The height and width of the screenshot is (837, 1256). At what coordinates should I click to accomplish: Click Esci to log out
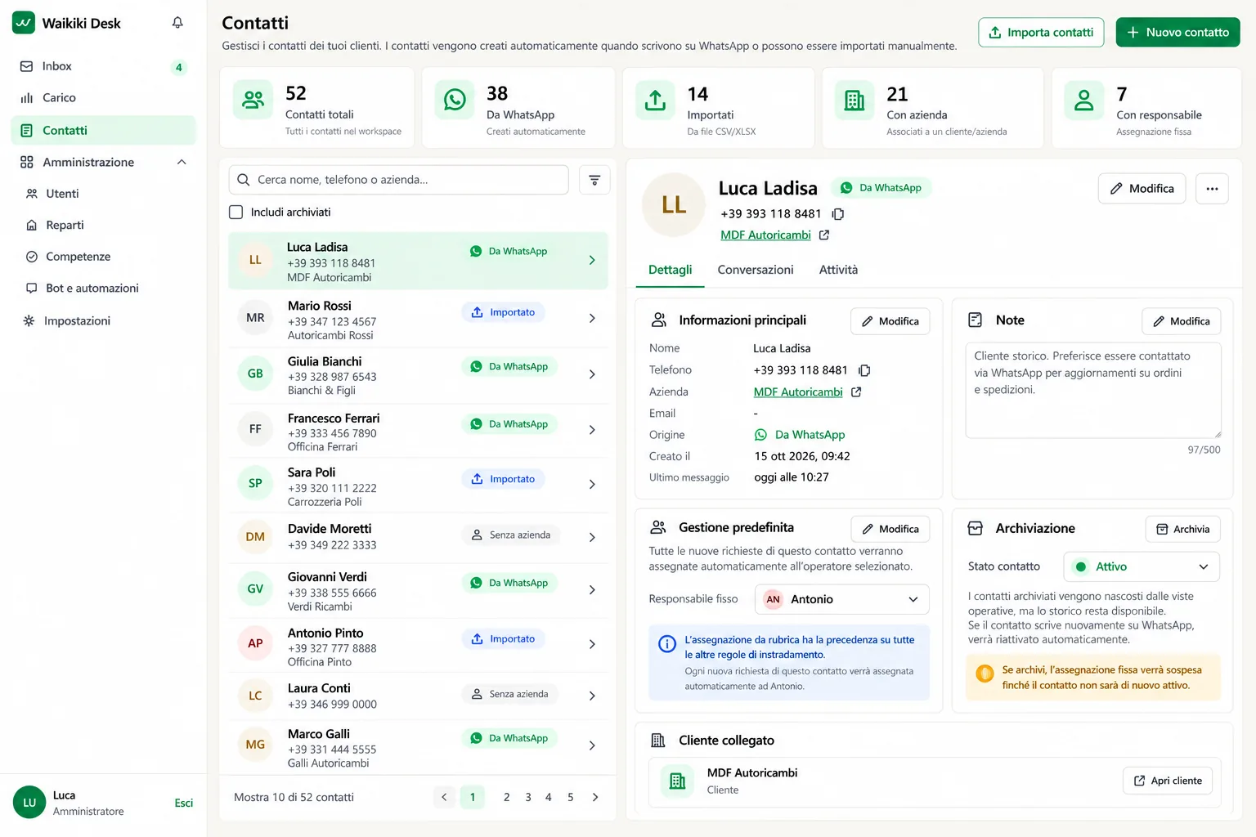pyautogui.click(x=184, y=803)
